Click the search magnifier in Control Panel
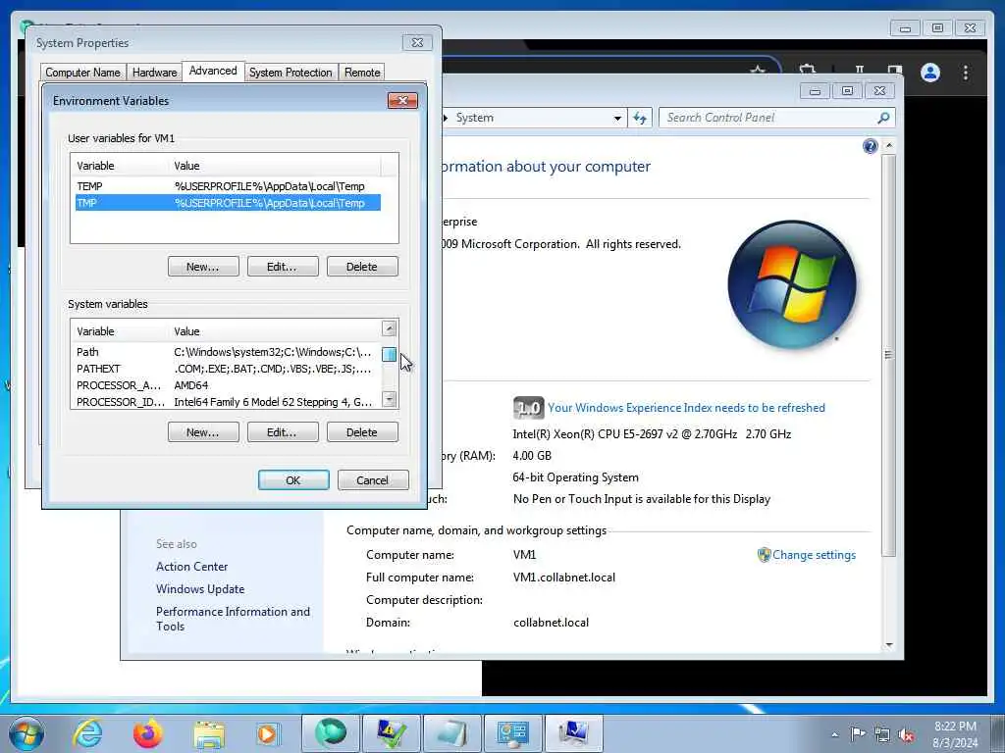 pyautogui.click(x=883, y=118)
